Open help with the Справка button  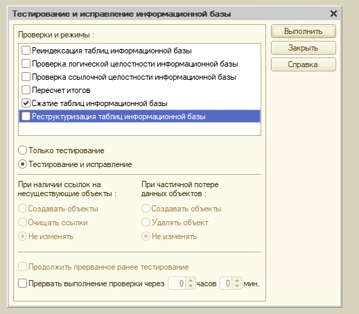(304, 64)
